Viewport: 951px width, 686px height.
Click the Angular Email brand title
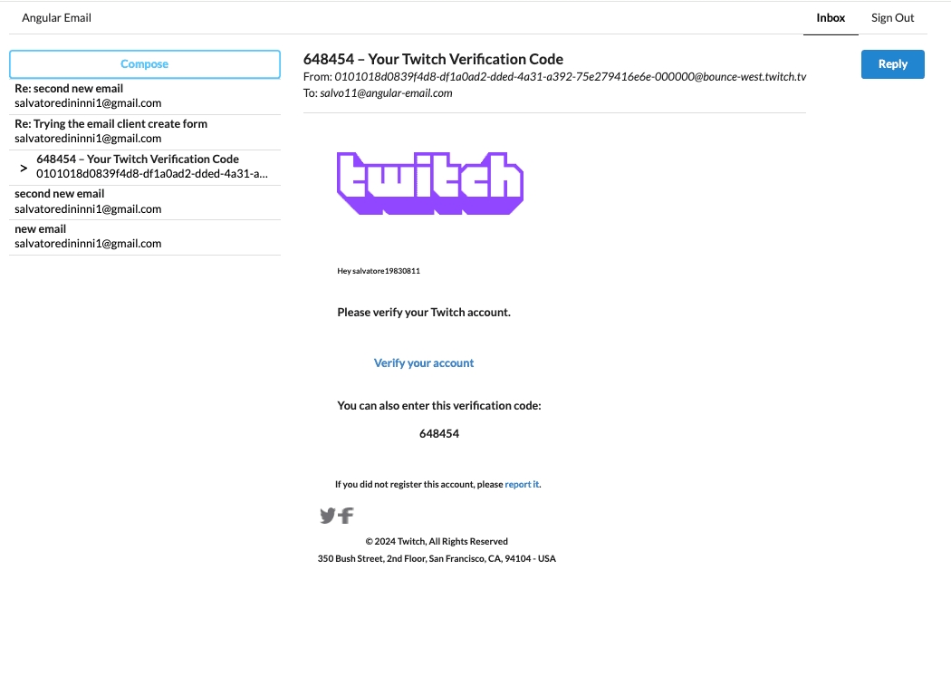point(57,18)
